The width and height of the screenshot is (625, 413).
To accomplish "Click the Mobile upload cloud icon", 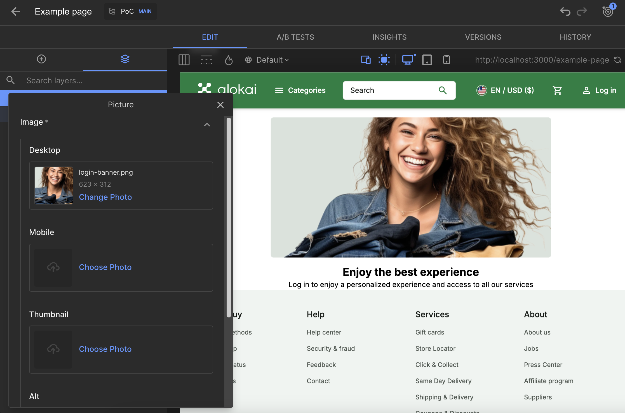I will click(53, 267).
